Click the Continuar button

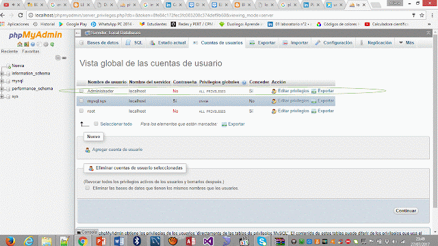(406, 211)
